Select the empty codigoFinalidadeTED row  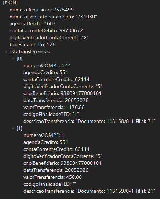pos(50,184)
